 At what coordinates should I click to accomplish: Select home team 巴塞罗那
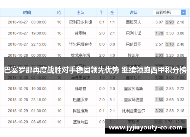tap(81, 100)
